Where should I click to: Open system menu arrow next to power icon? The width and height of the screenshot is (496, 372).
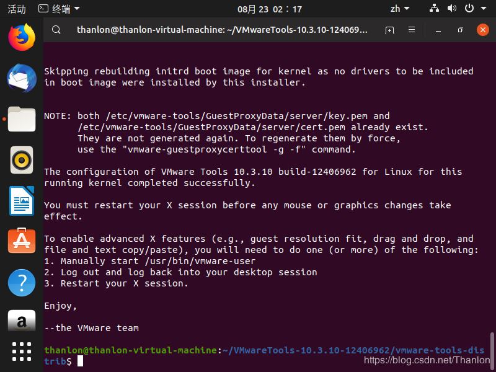coord(484,9)
